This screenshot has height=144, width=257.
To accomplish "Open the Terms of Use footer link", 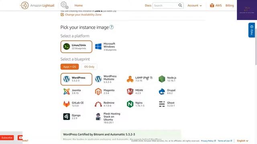I will tap(225, 141).
